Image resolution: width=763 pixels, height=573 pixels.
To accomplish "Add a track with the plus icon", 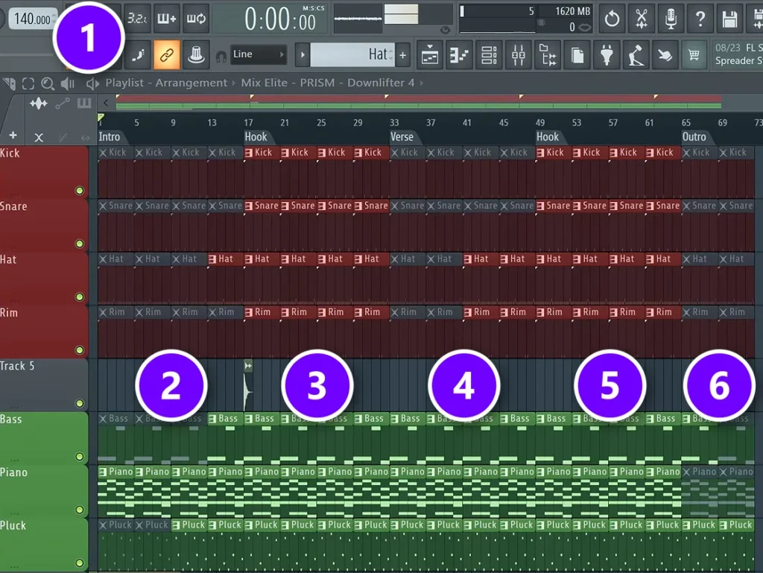I will 13,136.
